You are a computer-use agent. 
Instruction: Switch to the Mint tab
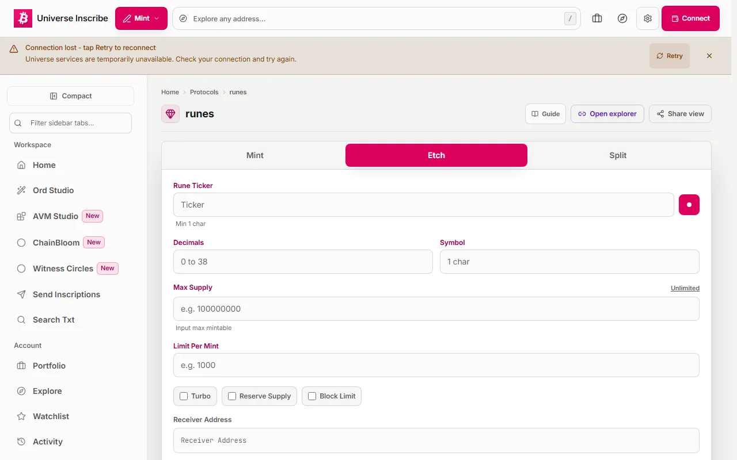tap(255, 155)
